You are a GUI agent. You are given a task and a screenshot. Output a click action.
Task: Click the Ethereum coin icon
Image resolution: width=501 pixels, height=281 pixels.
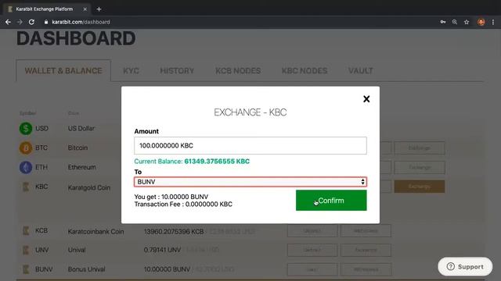[26, 167]
